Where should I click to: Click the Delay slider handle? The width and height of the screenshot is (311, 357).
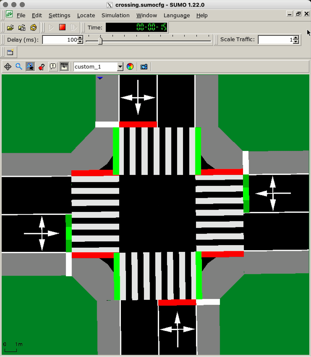pyautogui.click(x=100, y=40)
